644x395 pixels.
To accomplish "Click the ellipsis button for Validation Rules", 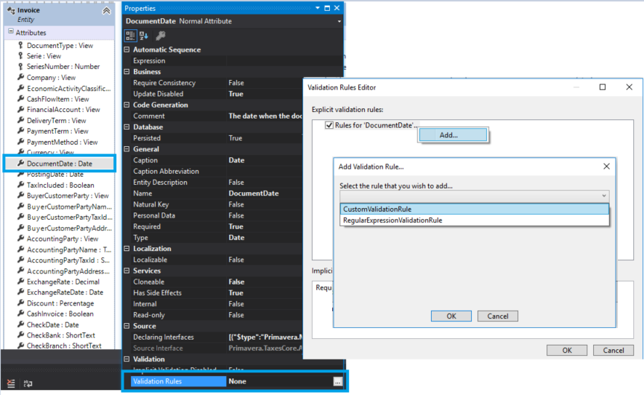I will tap(337, 382).
